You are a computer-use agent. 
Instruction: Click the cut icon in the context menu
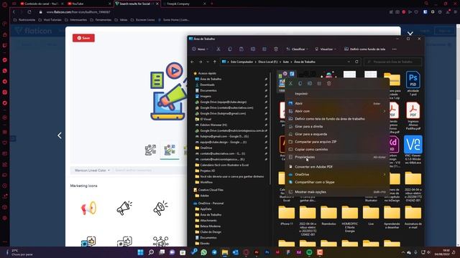click(290, 83)
